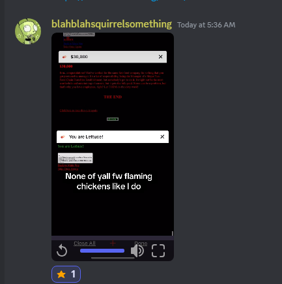Close the "$30,000" browser tab card

coord(160,57)
